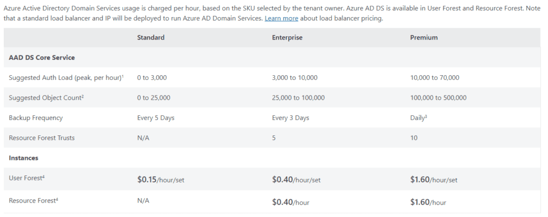Select the Enterprise column header
This screenshot has width=548, height=217.
click(287, 38)
